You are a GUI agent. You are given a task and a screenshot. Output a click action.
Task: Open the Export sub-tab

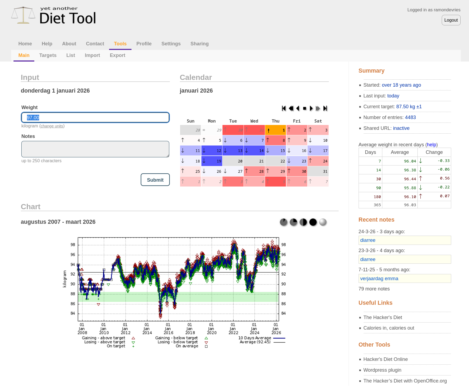(x=117, y=55)
